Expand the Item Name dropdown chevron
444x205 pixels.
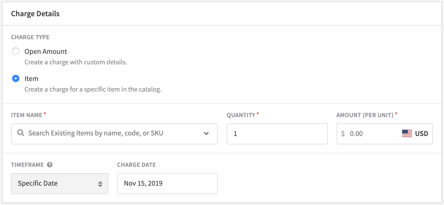point(206,134)
